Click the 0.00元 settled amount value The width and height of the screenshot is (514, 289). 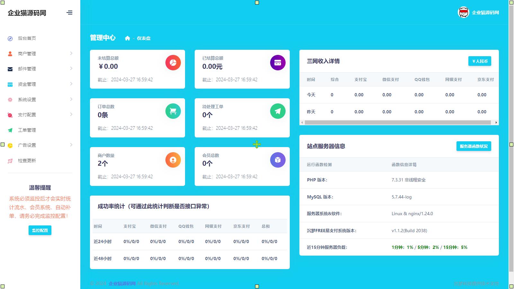[212, 66]
